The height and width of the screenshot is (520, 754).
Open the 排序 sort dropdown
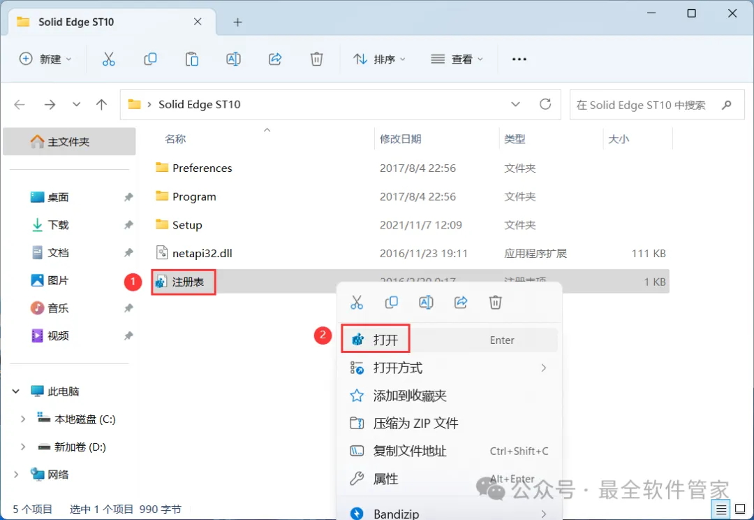click(380, 59)
